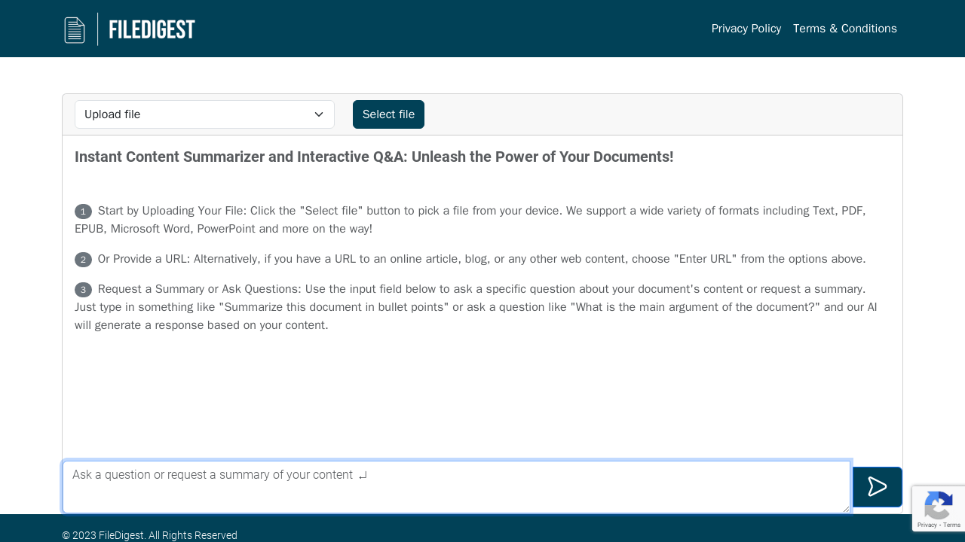Viewport: 965px width, 542px height.
Task: Open the "Upload file" source dropdown
Action: pos(196,114)
